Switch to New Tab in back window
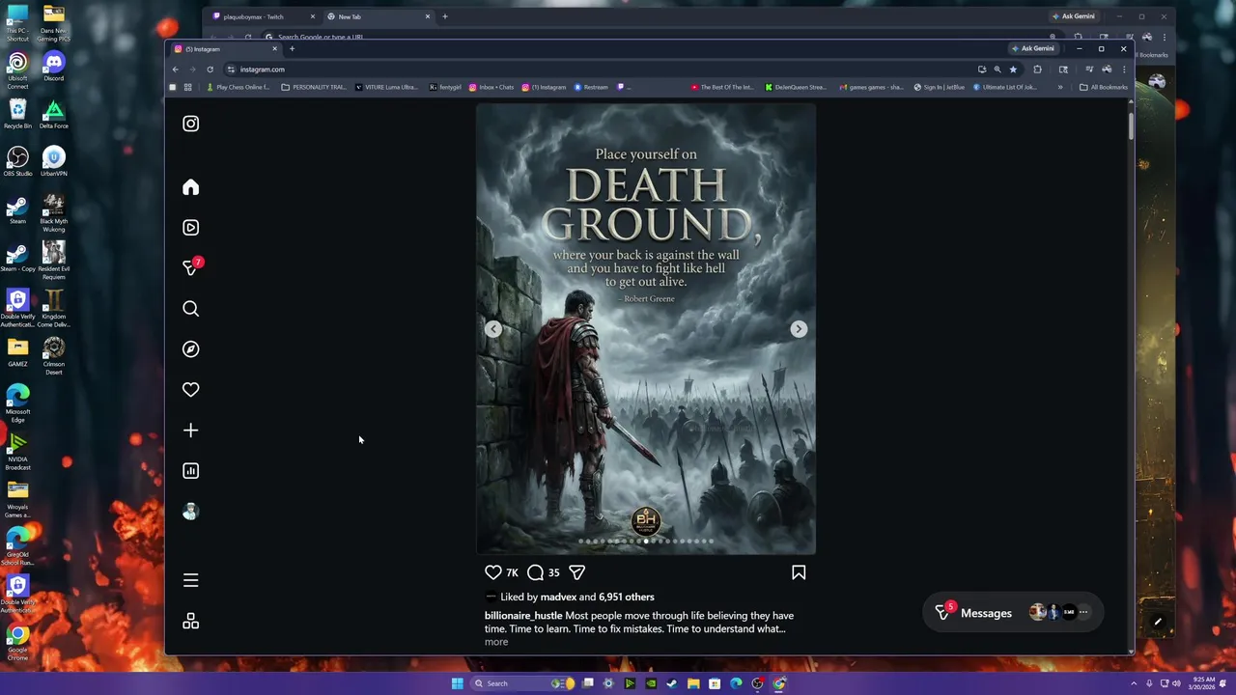Screen dimensions: 1236x695 point(378,16)
